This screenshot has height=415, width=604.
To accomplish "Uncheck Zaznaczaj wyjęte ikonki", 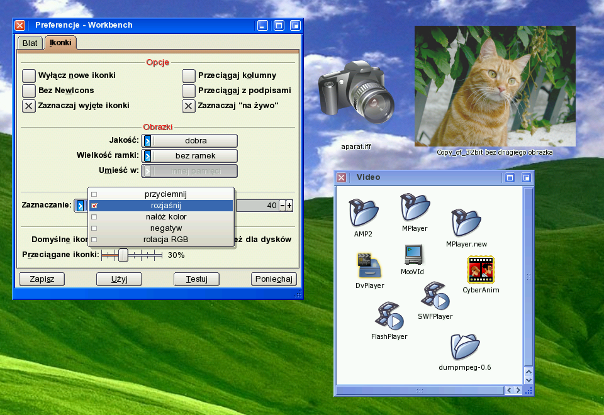I will click(29, 106).
